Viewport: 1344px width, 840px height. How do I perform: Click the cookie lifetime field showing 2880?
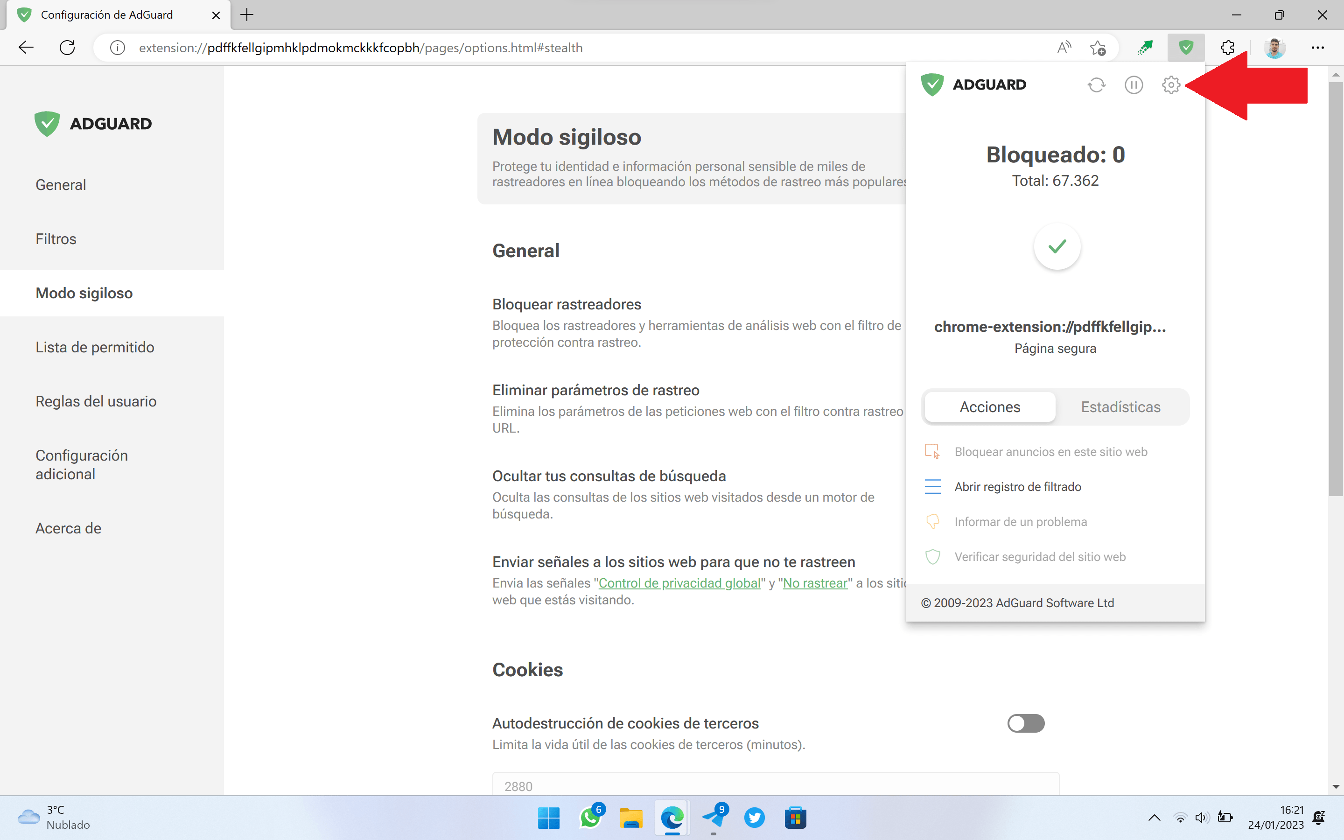(x=775, y=784)
